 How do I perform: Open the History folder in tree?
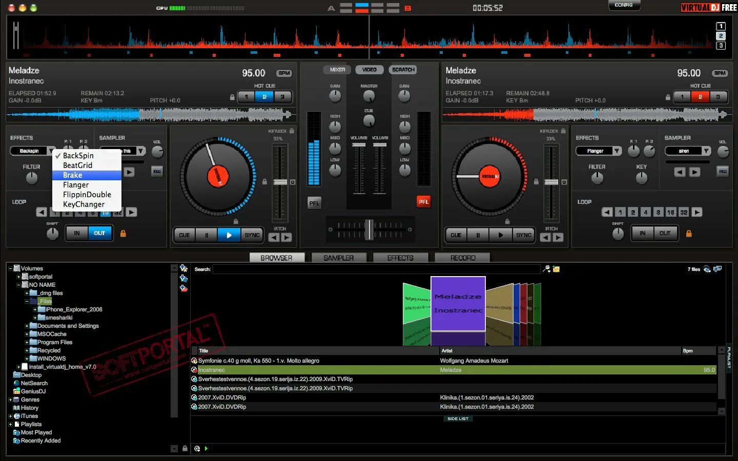pos(29,408)
